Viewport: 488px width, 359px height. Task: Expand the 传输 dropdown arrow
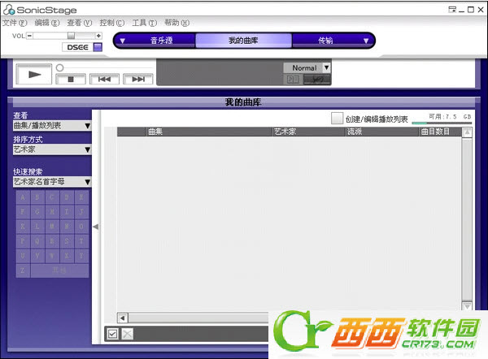(x=366, y=41)
